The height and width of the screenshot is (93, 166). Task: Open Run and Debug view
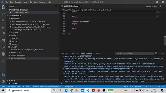[3, 27]
